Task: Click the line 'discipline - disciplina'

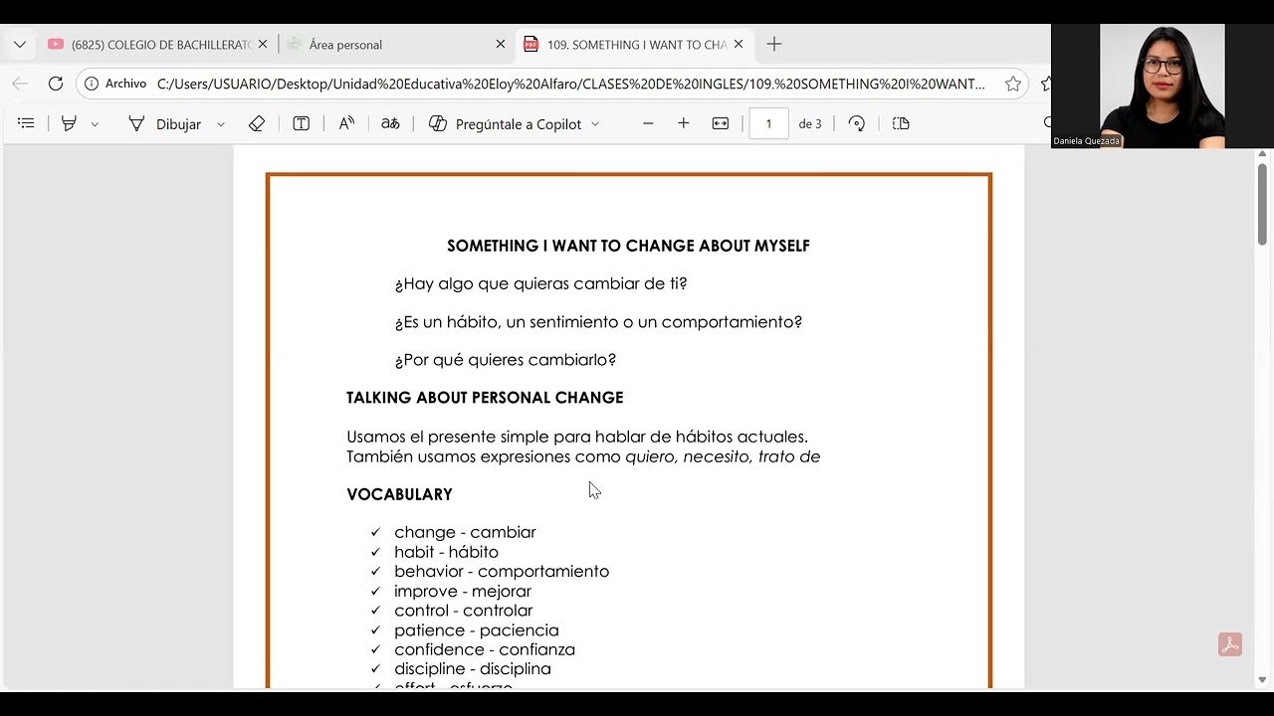Action: 473,668
